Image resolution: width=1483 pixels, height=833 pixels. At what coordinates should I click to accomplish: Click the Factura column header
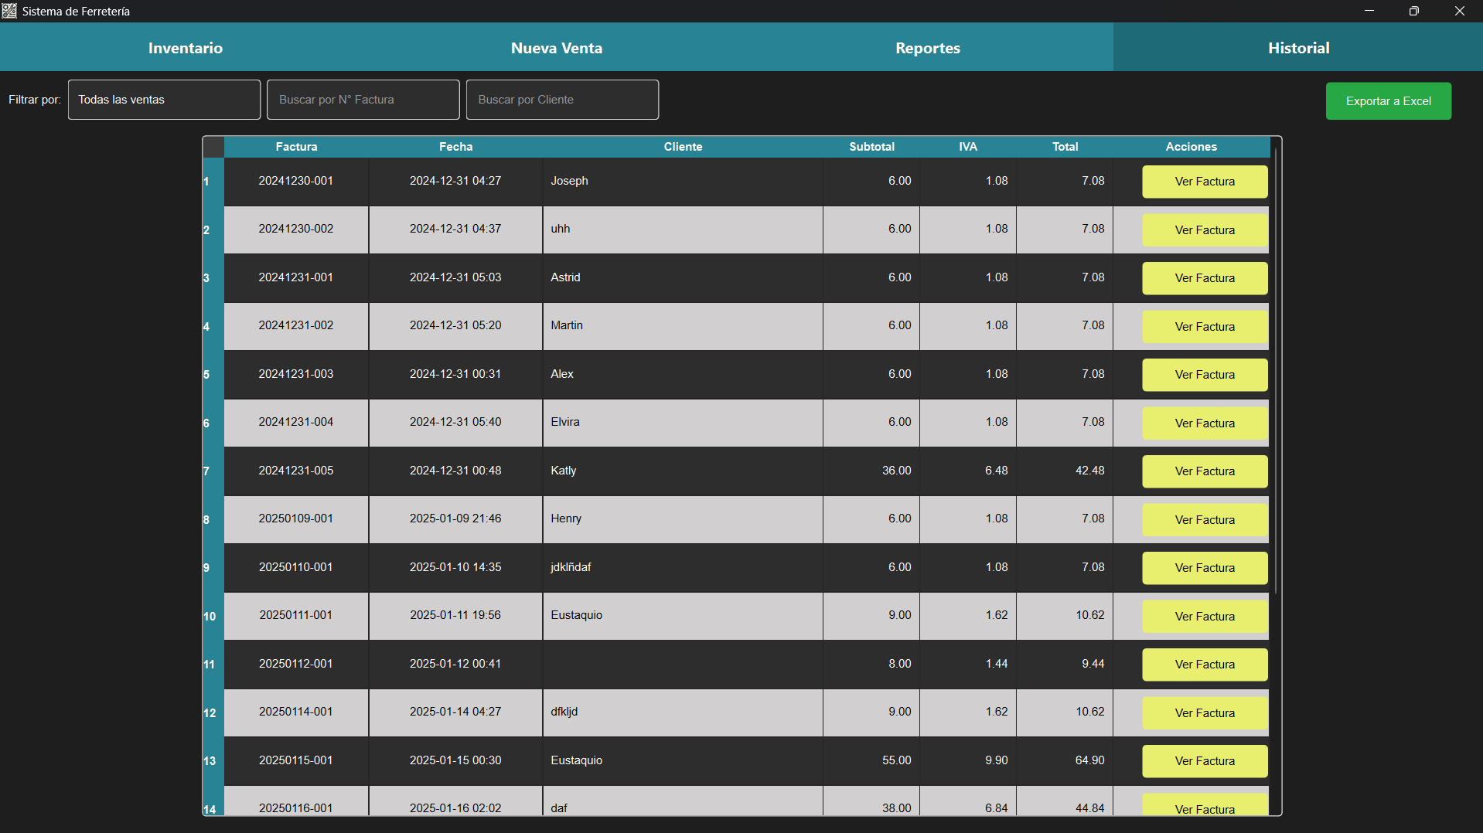click(x=296, y=146)
